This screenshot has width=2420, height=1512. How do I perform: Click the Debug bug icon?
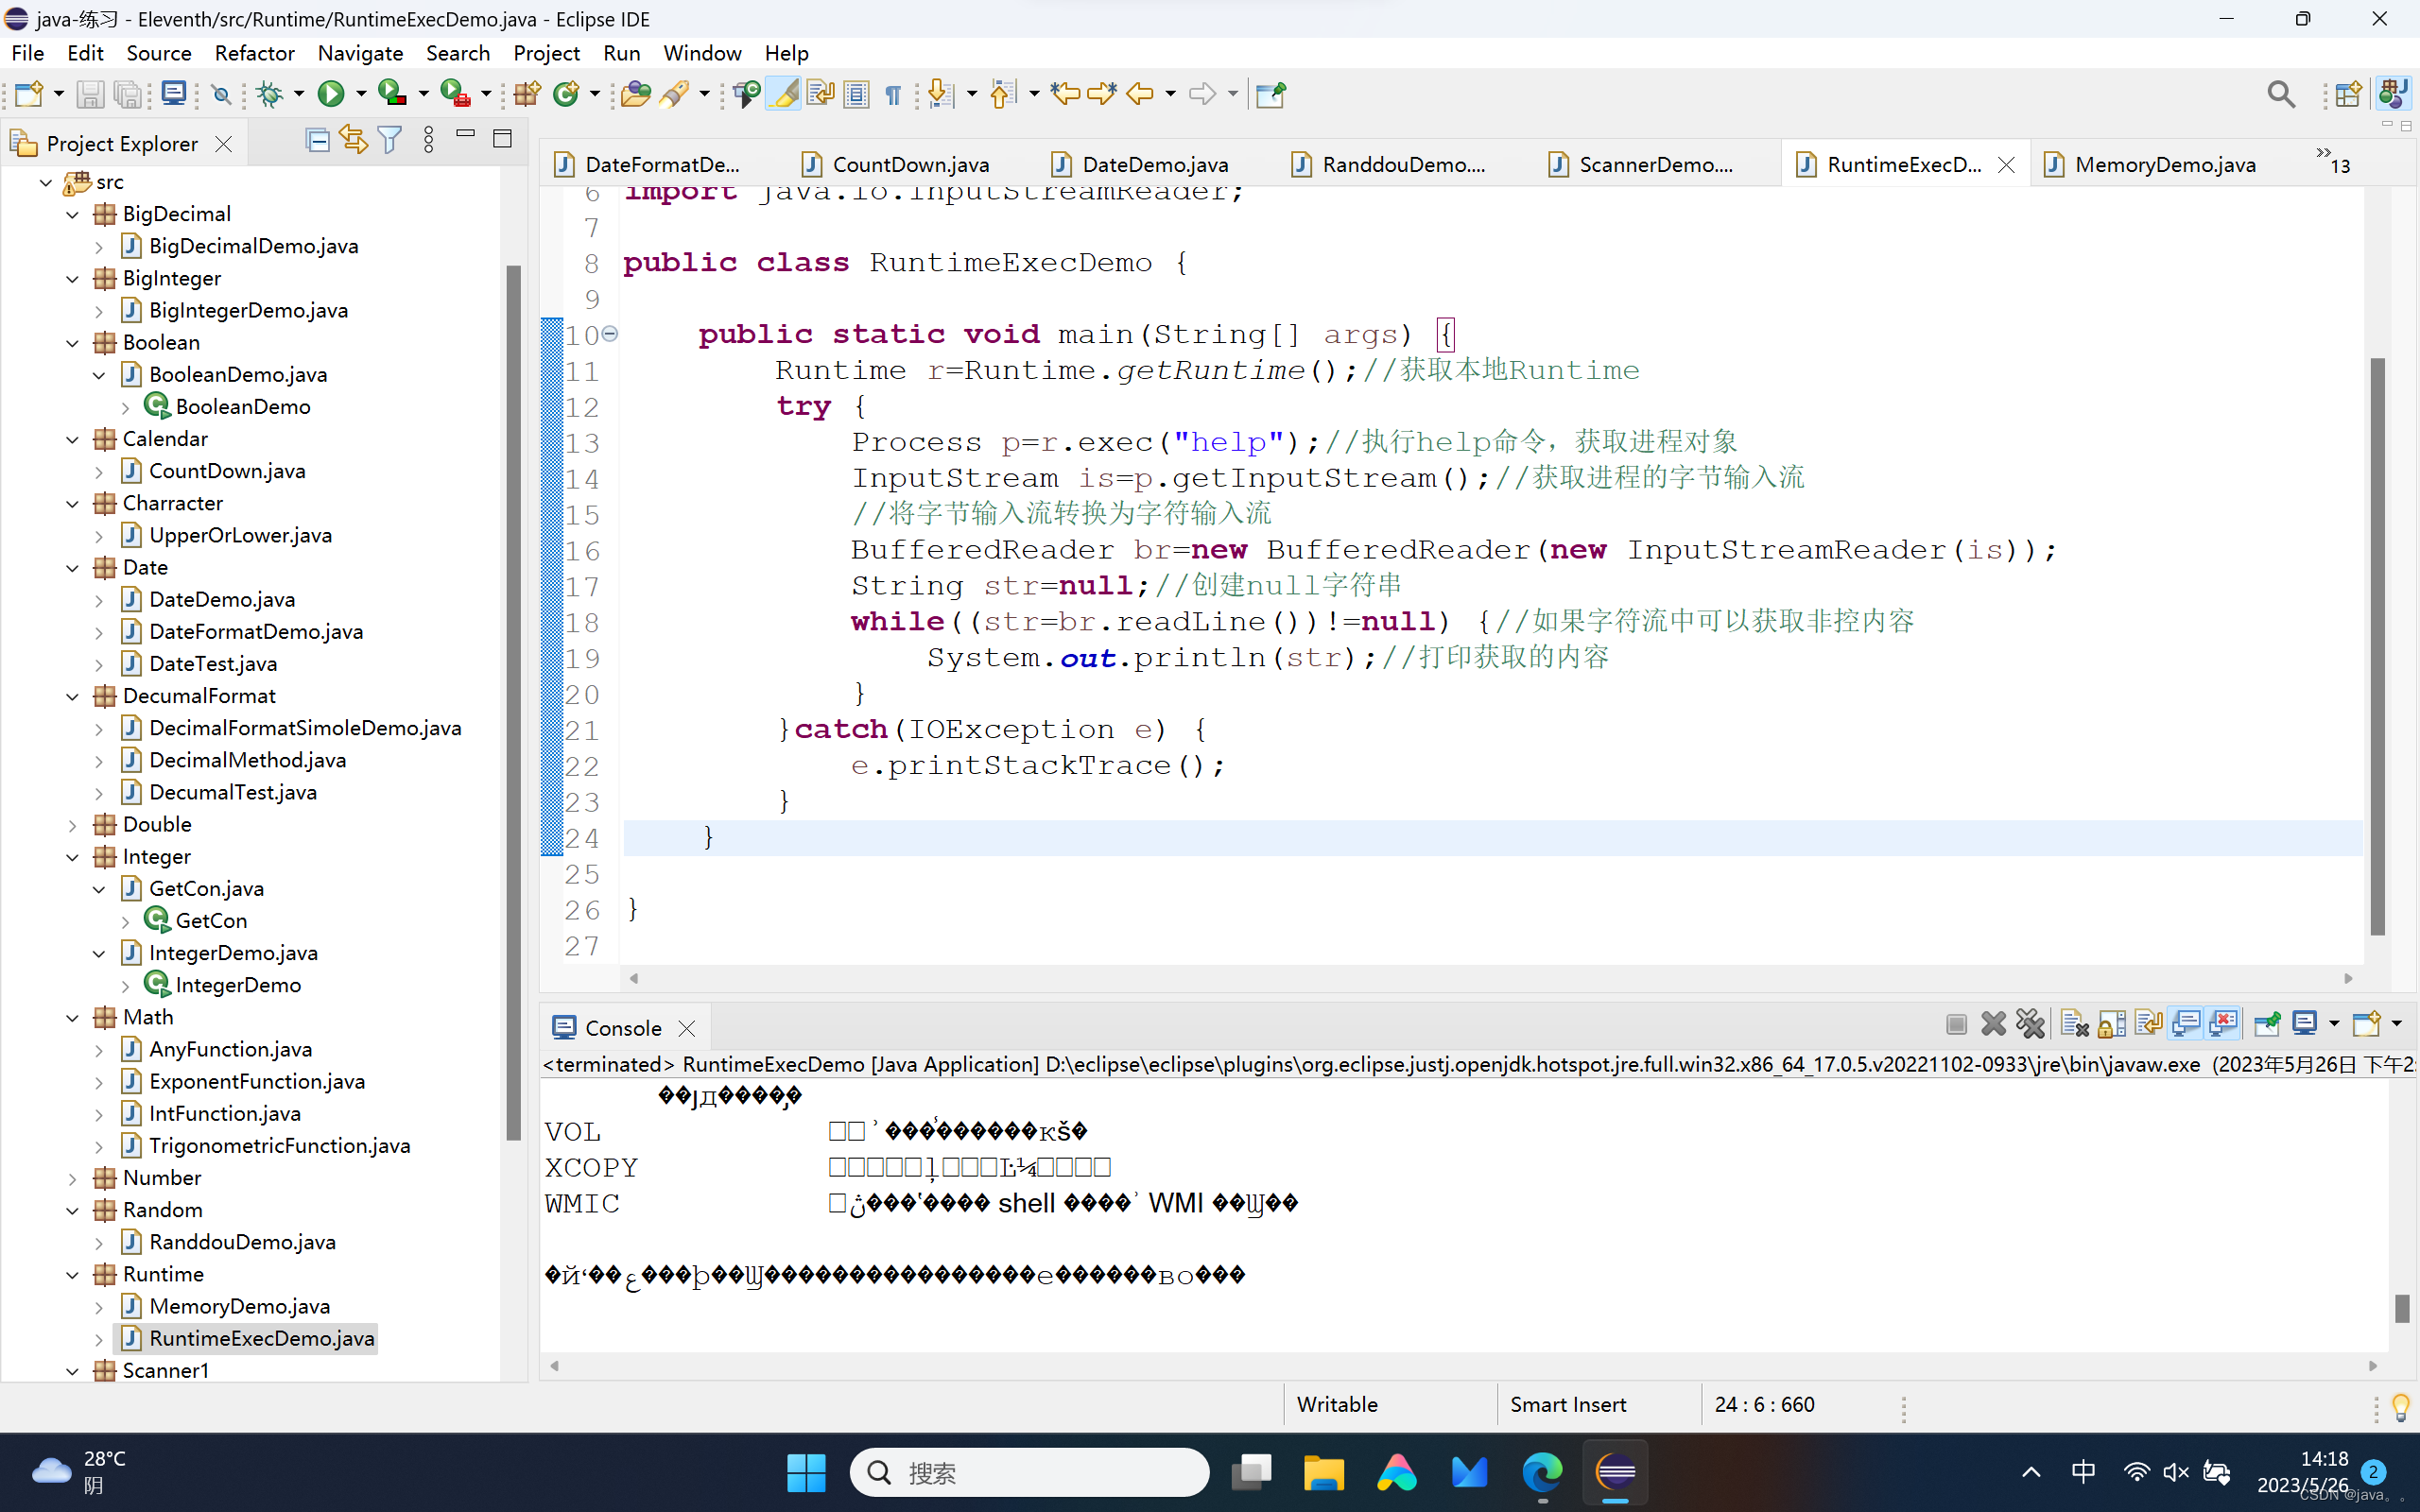click(x=269, y=94)
